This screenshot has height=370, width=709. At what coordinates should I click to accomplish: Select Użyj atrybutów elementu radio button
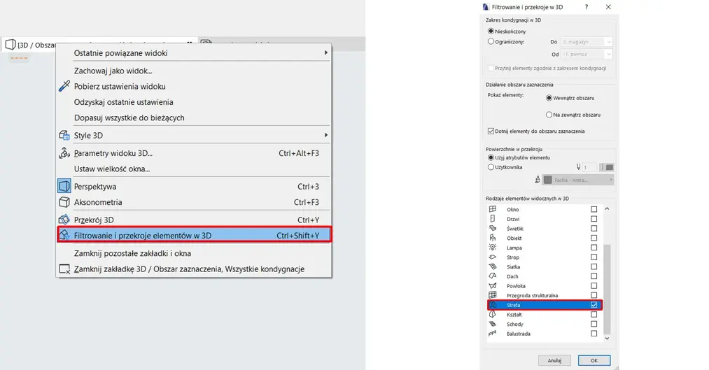coord(491,157)
